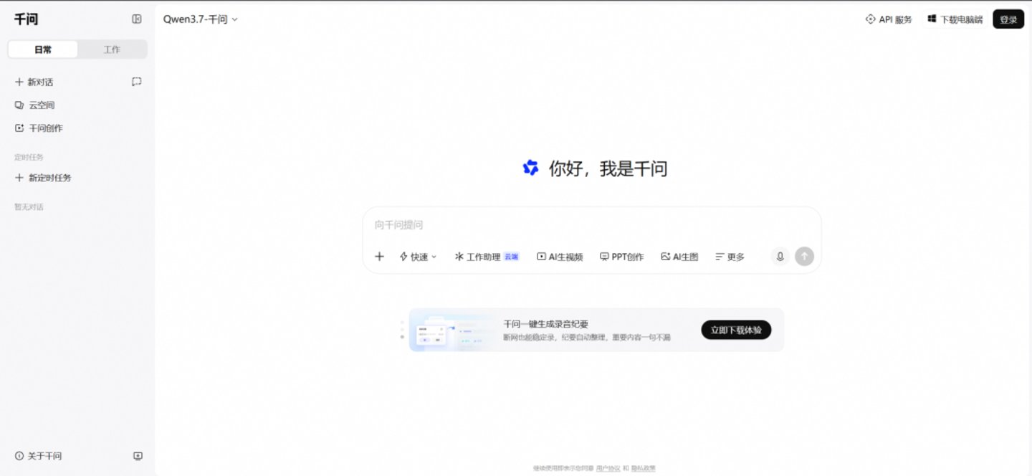1032x476 pixels.
Task: Open API 服务 in the top bar
Action: pyautogui.click(x=889, y=19)
